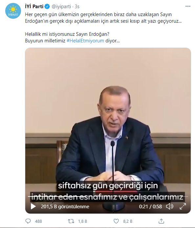Screen dimensions: 195x228
Task: Play the video with the play button
Action: coord(33,206)
